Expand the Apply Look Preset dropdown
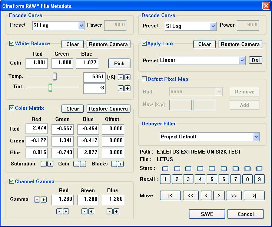Image resolution: width=272 pixels, height=227 pixels. point(242,60)
